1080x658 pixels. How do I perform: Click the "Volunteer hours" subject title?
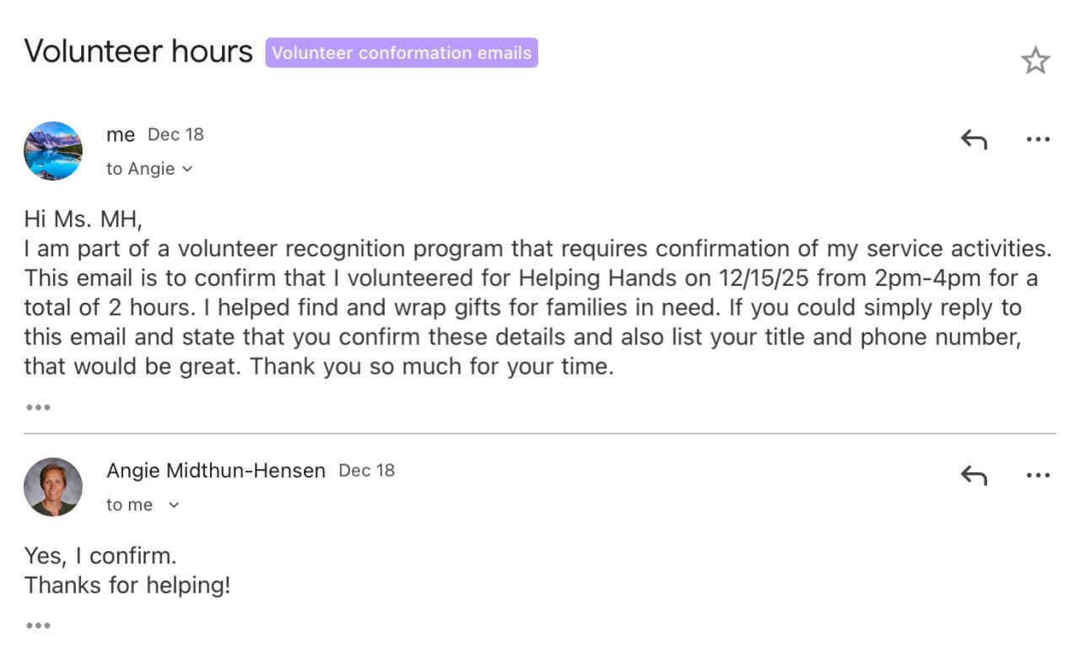138,52
